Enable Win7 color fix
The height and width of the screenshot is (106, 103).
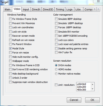click(x=56, y=52)
